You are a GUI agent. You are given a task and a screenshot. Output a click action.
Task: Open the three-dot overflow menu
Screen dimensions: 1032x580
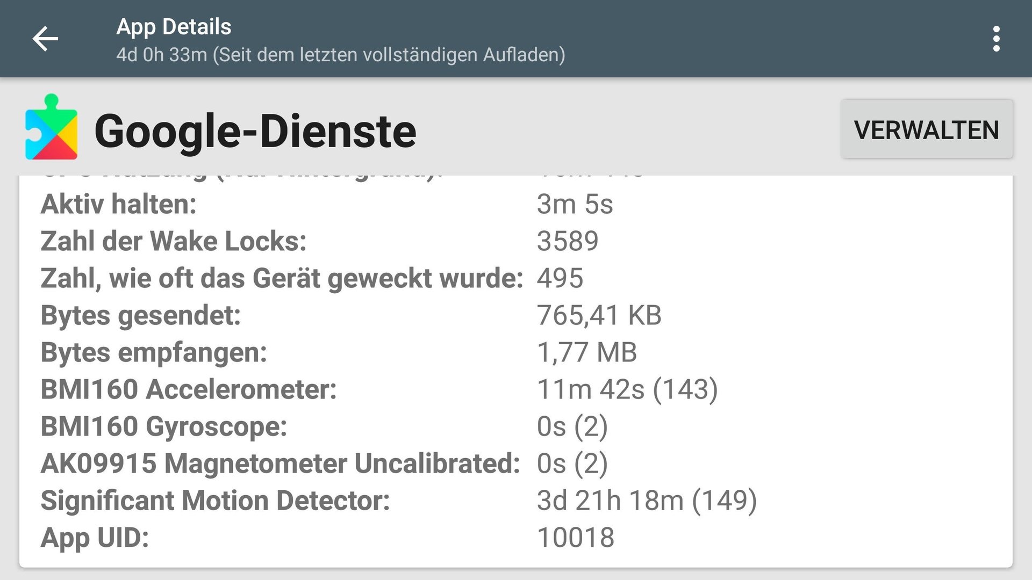(996, 39)
